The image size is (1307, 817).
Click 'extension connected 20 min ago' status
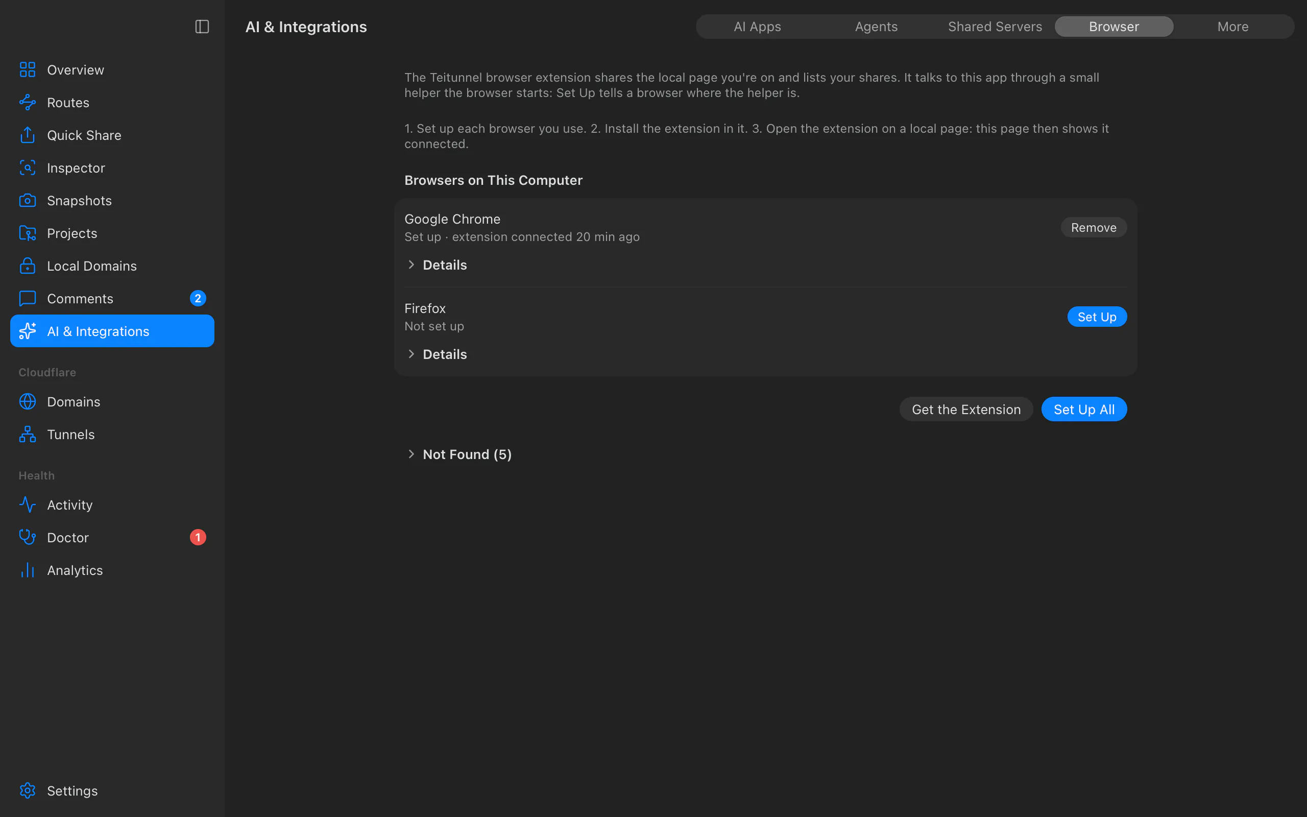coord(545,236)
